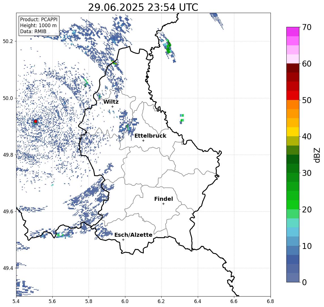
Task: Click the latitude tick label 50.0
Action: pos(8,98)
